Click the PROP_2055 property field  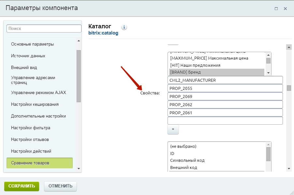point(225,88)
